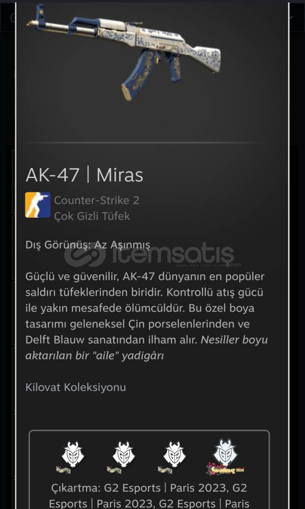Expand the partially hidden chevron at top right
Viewport: 305px width, 509px height.
(293, 18)
